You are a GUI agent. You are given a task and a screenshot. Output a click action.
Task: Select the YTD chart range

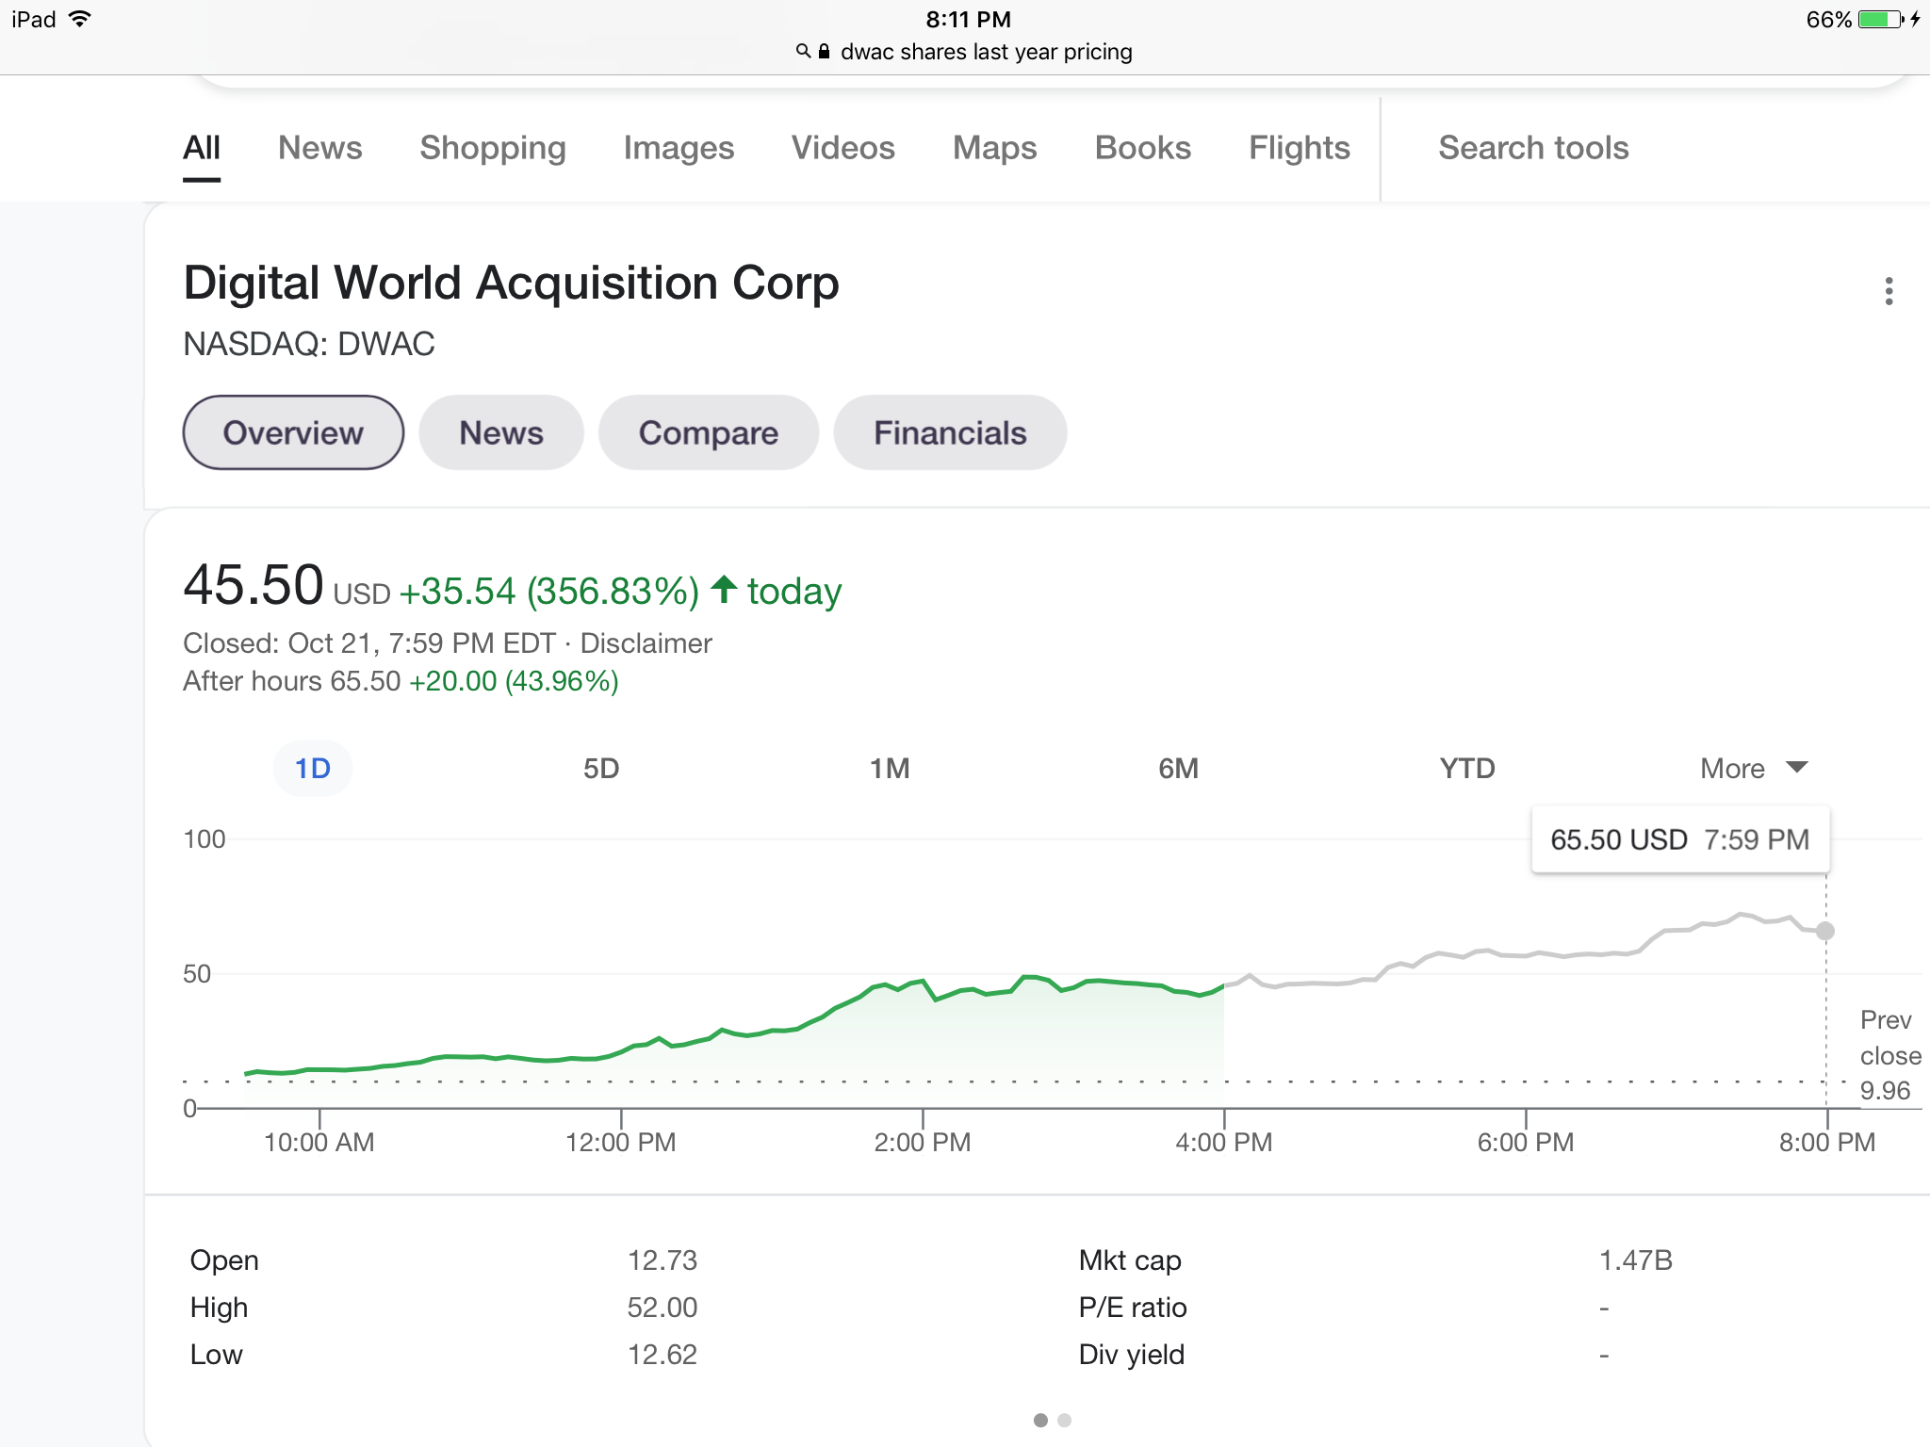[1467, 769]
